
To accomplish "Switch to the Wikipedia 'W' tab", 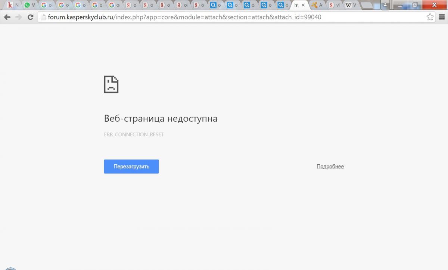I will [x=351, y=5].
